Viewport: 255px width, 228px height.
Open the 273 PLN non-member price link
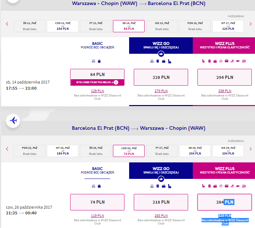[161, 91]
